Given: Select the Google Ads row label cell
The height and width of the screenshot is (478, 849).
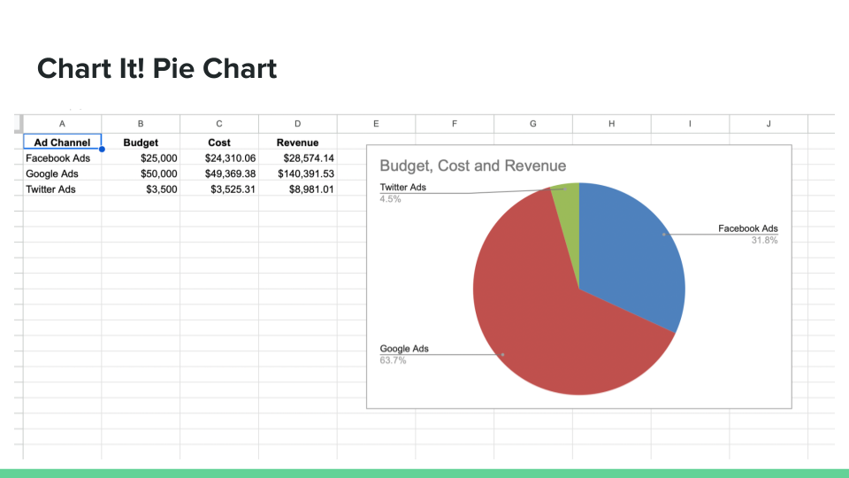Looking at the screenshot, I should pyautogui.click(x=62, y=173).
